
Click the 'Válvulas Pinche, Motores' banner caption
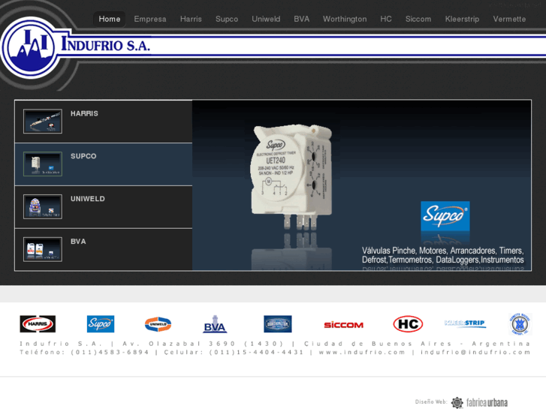443,255
